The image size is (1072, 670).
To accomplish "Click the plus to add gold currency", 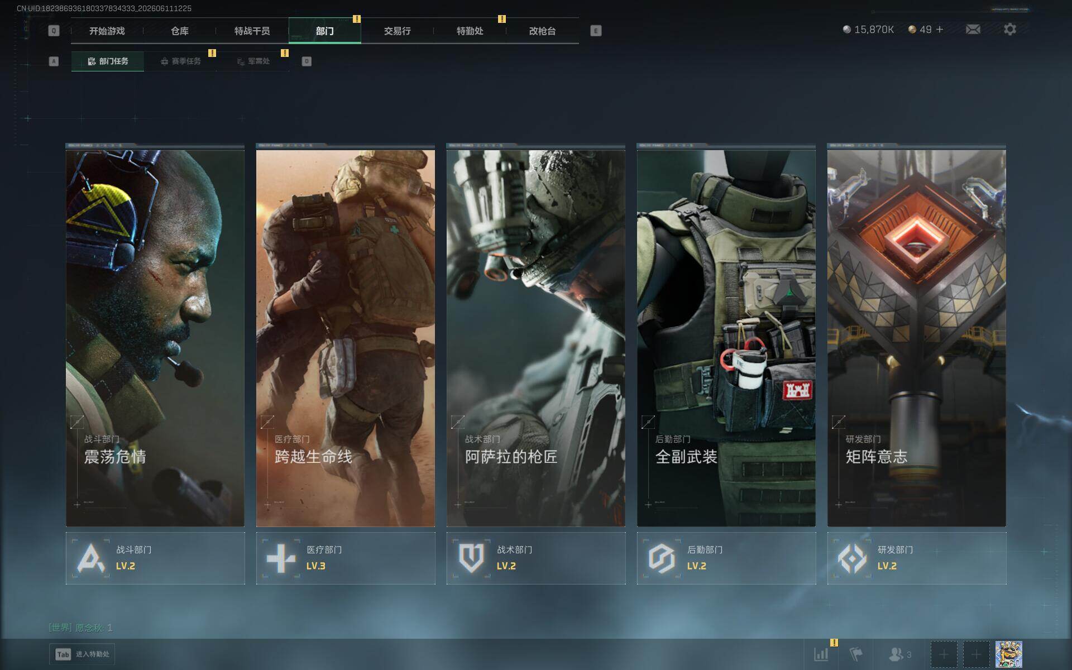I will pyautogui.click(x=940, y=29).
